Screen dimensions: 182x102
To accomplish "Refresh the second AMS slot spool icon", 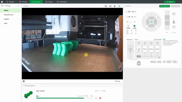I will tap(145, 43).
